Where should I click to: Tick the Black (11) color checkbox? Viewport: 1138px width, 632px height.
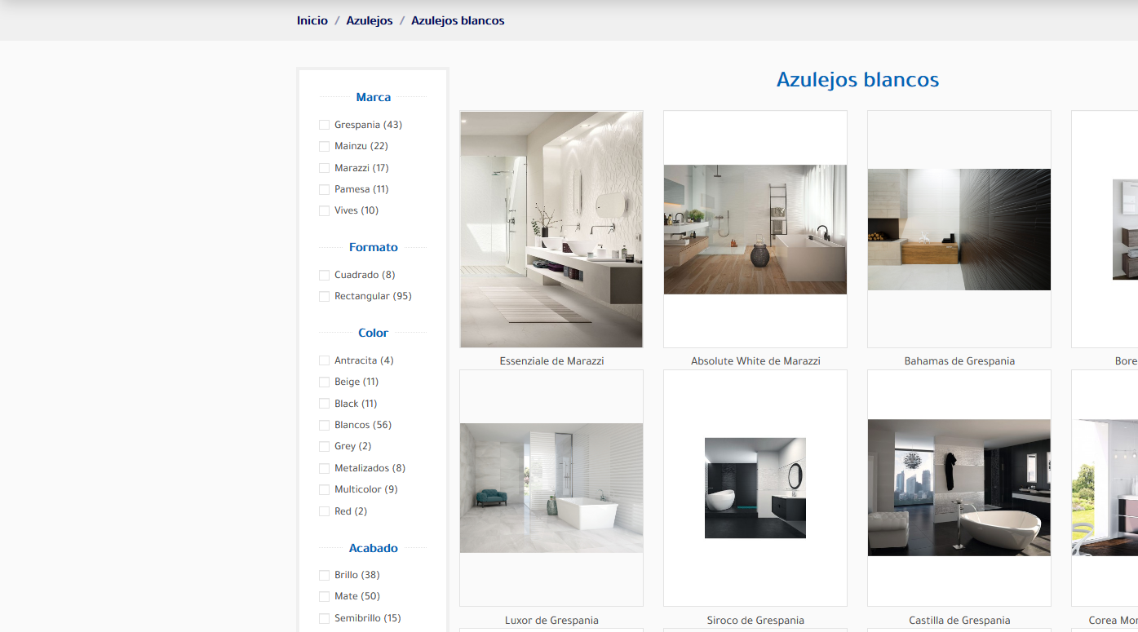(324, 404)
